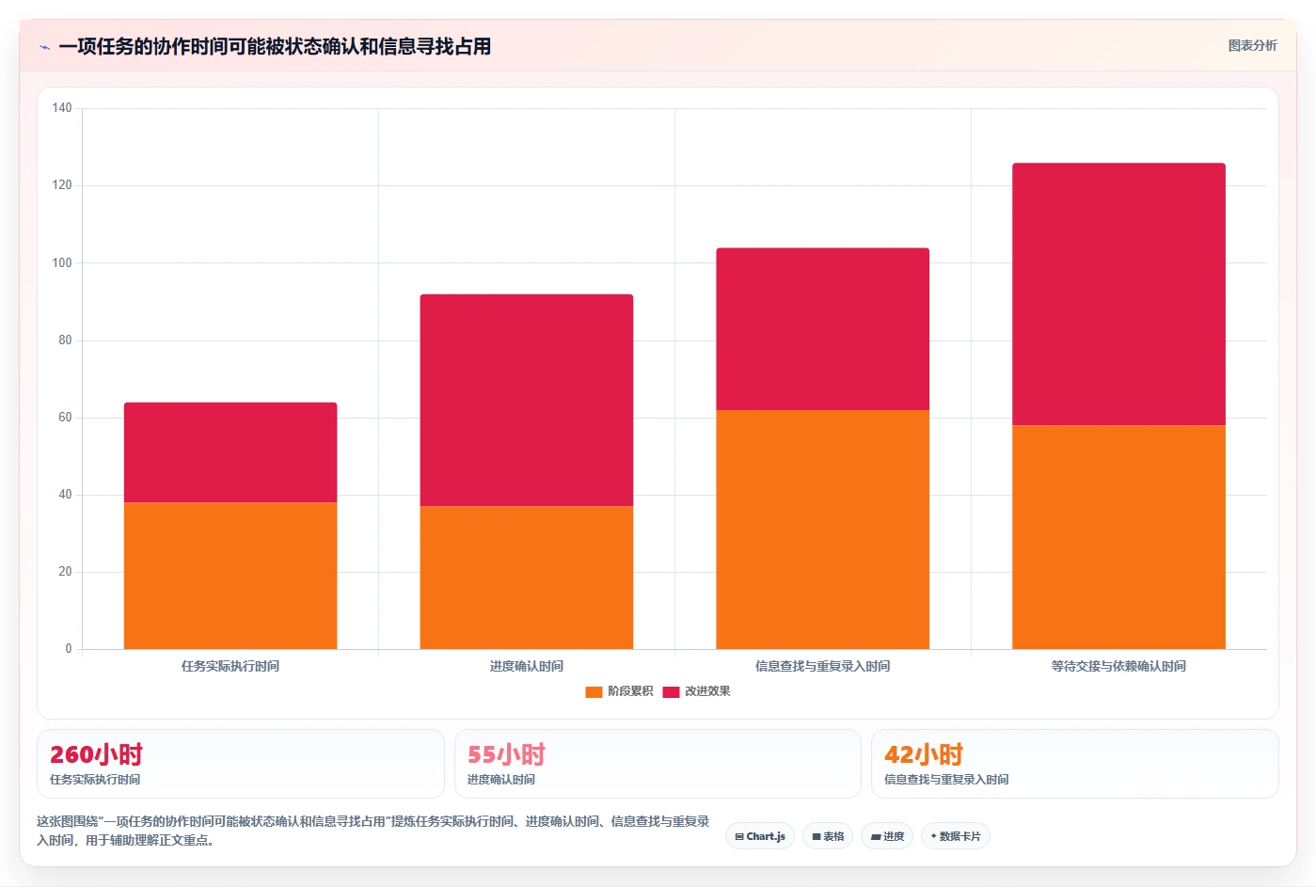Click the 图表分析 label in the header
Image resolution: width=1316 pixels, height=887 pixels.
tap(1252, 45)
